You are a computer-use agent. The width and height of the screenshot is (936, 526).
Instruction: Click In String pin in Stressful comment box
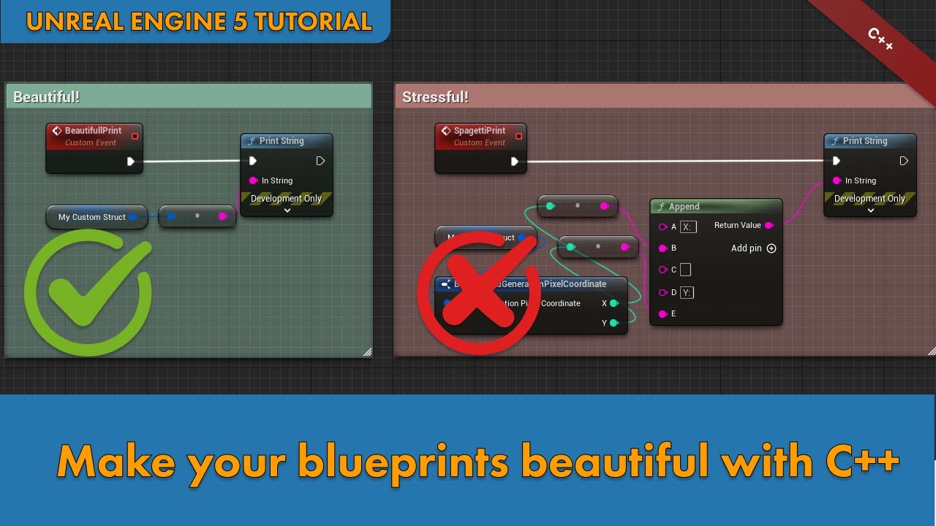[x=837, y=180]
